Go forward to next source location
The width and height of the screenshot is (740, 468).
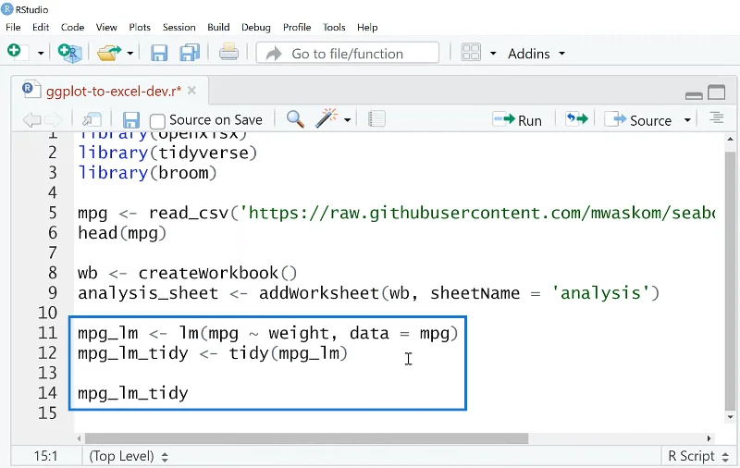[x=53, y=120]
